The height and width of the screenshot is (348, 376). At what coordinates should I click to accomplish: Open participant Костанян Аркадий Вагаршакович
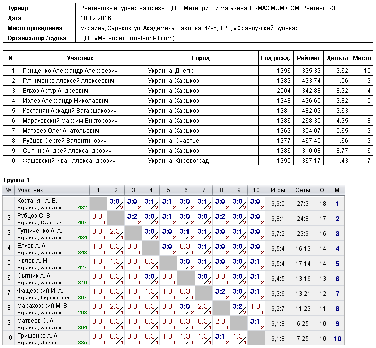point(70,111)
